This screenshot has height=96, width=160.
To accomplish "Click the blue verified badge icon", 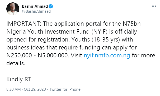I will pos(51,6).
